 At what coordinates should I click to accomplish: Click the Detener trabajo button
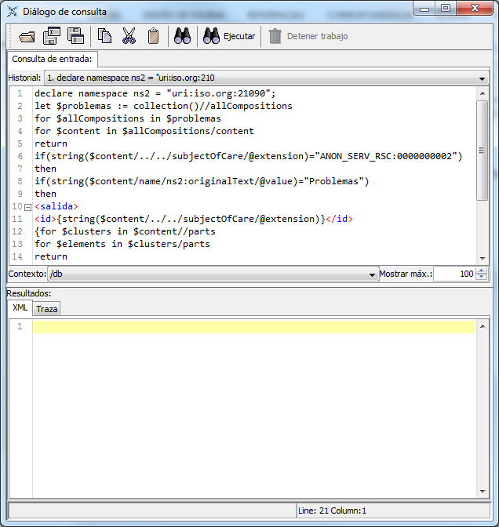click(x=308, y=36)
